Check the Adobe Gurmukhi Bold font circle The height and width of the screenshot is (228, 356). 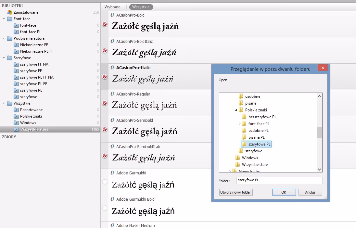(x=105, y=208)
